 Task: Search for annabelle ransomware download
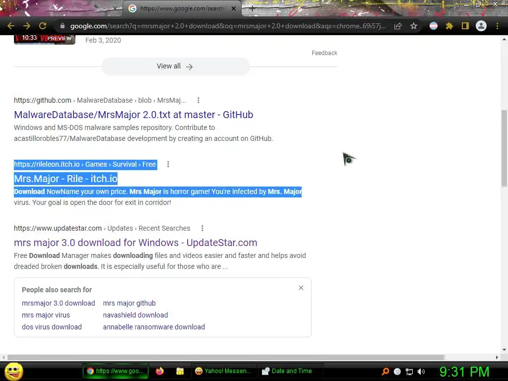click(154, 327)
